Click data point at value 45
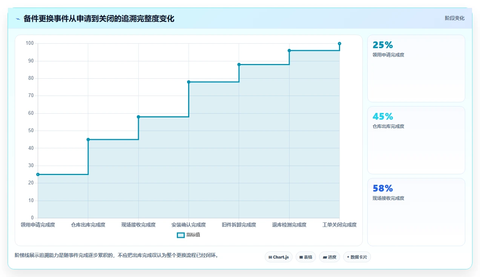 point(88,140)
